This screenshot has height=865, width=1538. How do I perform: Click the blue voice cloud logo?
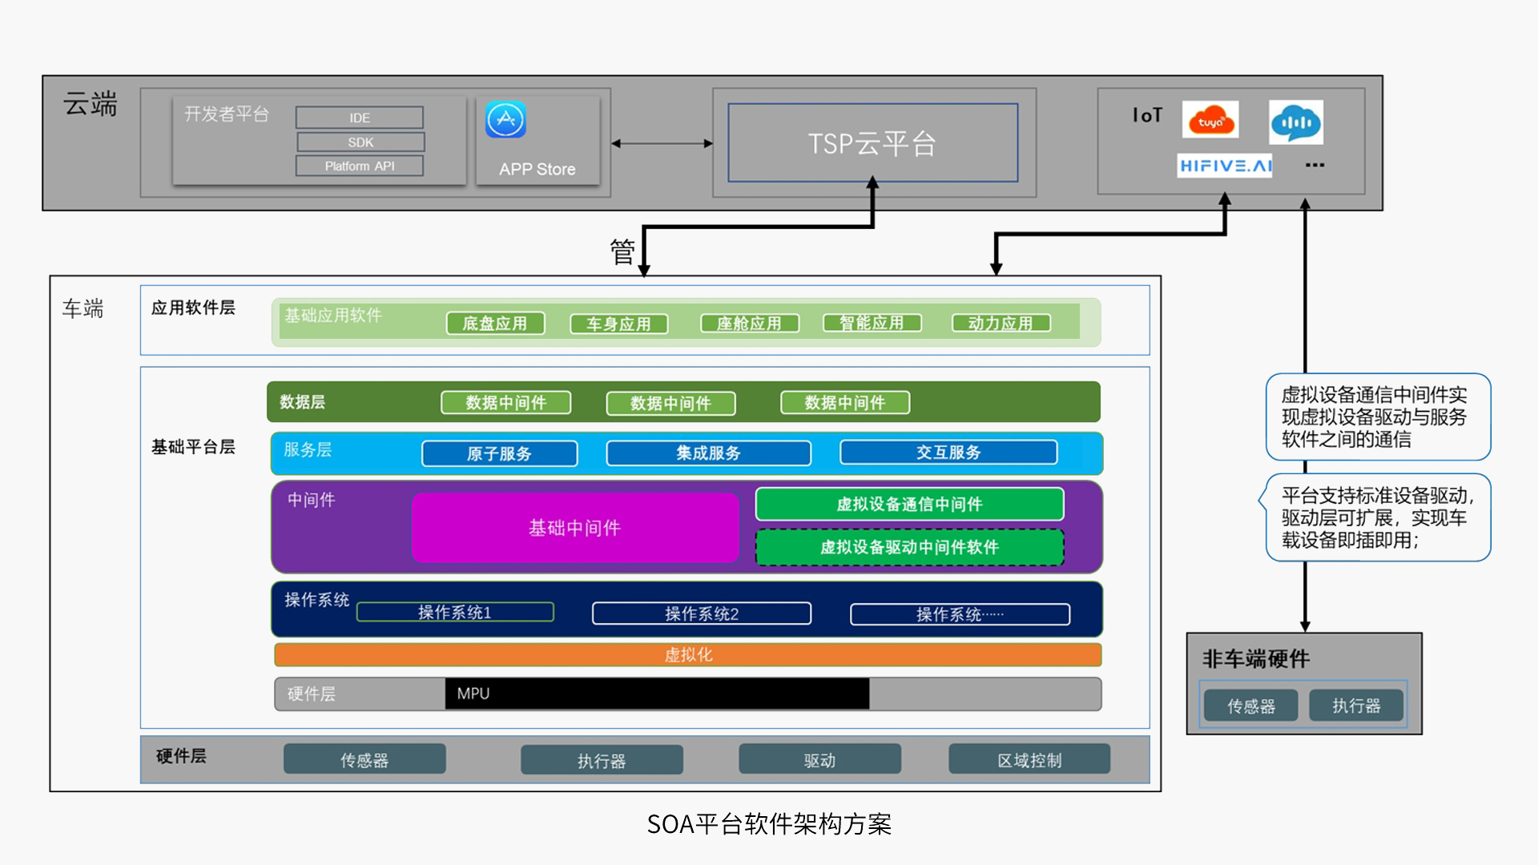point(1295,122)
